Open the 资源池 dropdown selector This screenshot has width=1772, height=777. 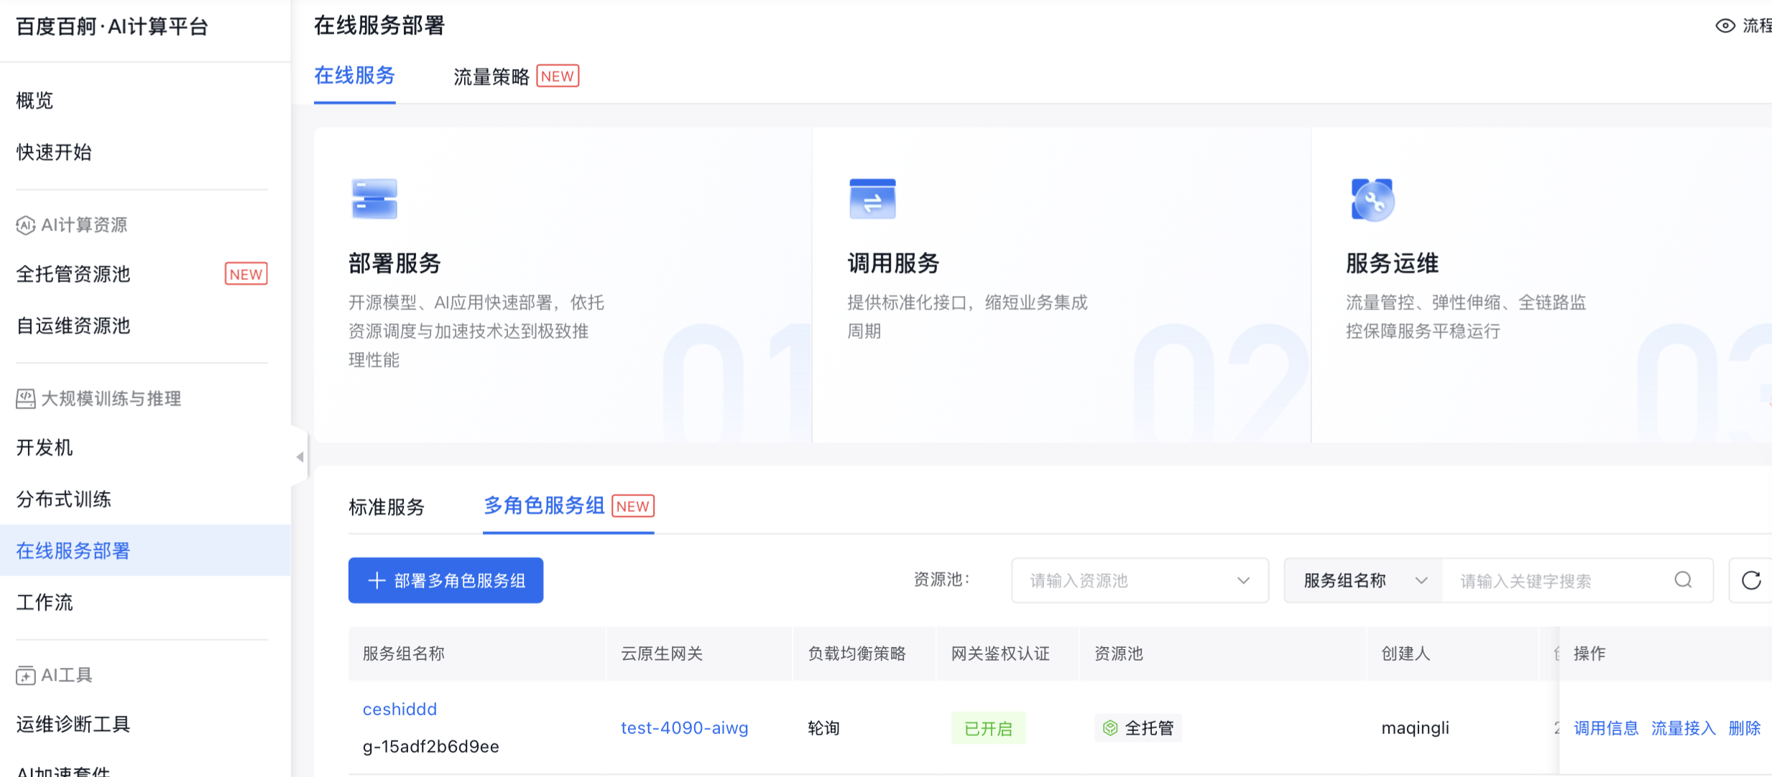(1139, 580)
